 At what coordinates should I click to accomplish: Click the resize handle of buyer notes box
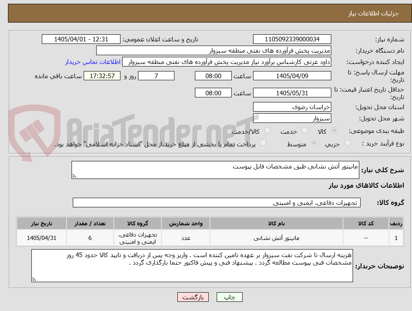coord(34,279)
